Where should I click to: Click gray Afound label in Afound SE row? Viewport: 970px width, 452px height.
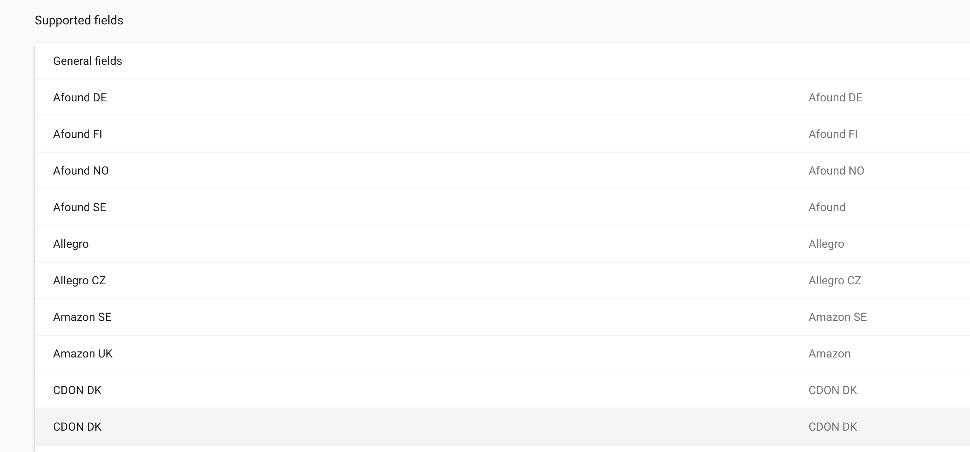tap(827, 207)
